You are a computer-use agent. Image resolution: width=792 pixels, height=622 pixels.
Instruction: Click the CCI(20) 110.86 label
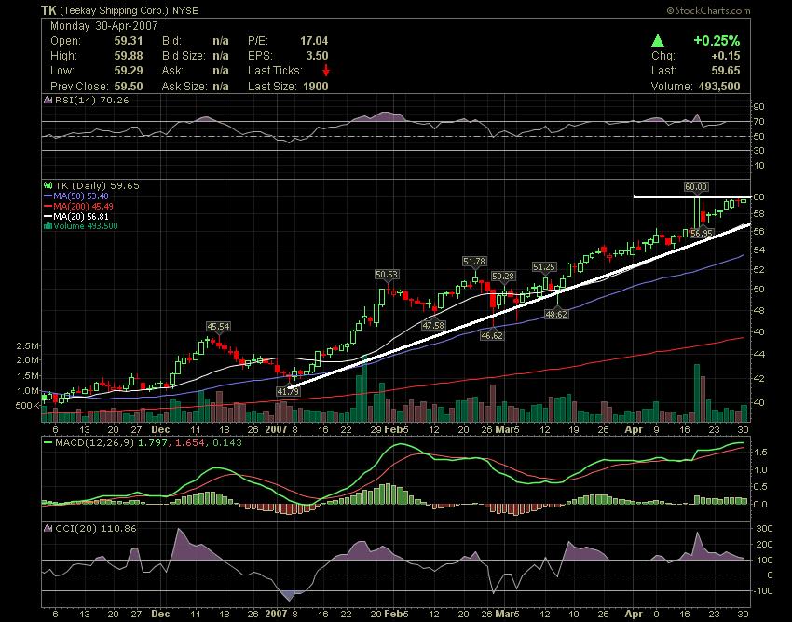95,528
